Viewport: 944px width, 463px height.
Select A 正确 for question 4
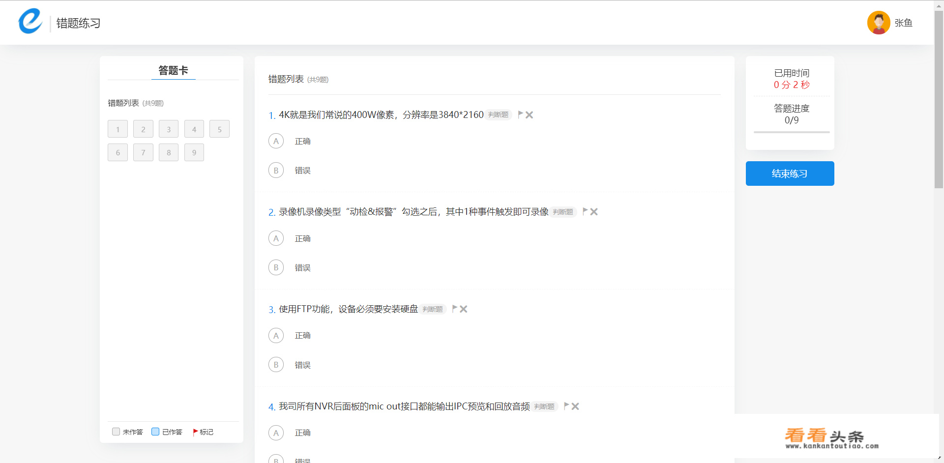tap(276, 433)
